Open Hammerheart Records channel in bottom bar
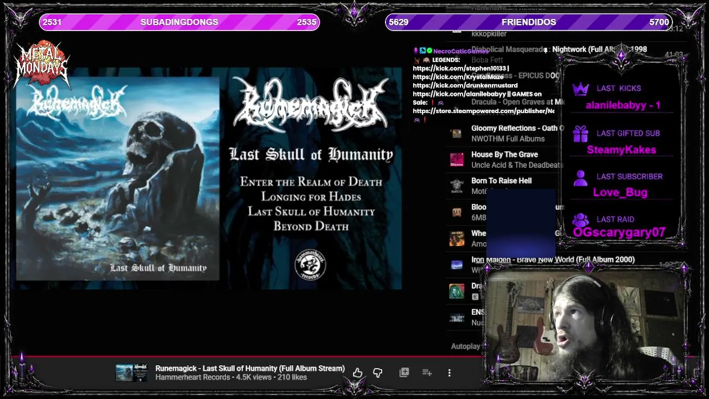 [x=193, y=377]
